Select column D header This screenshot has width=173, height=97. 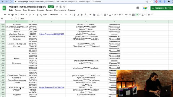tap(86, 22)
